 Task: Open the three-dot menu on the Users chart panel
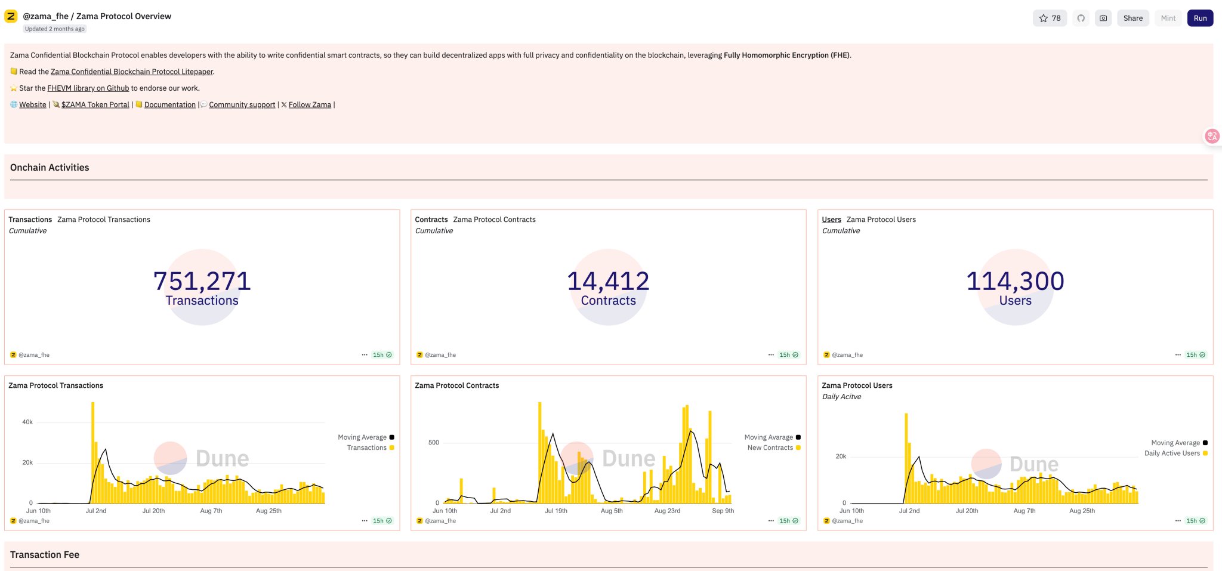1178,521
